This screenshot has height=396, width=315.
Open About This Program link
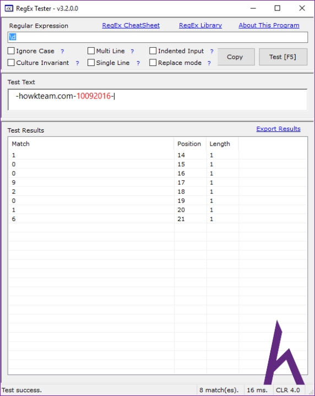pos(269,25)
